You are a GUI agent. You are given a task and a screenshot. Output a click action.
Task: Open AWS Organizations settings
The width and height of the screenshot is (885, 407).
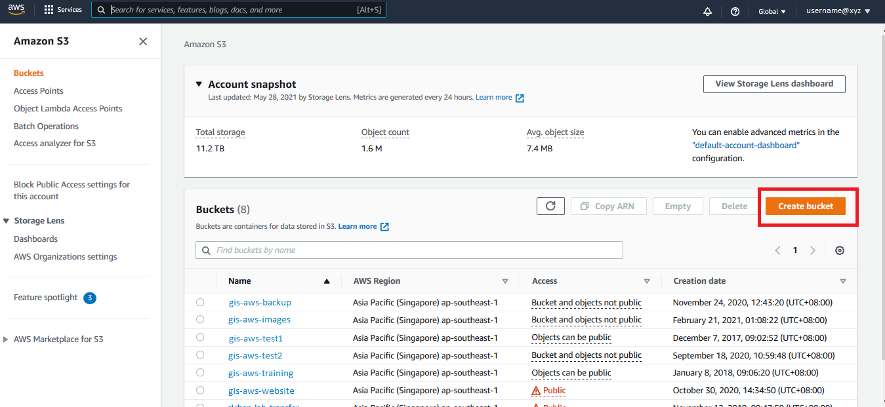coord(66,257)
